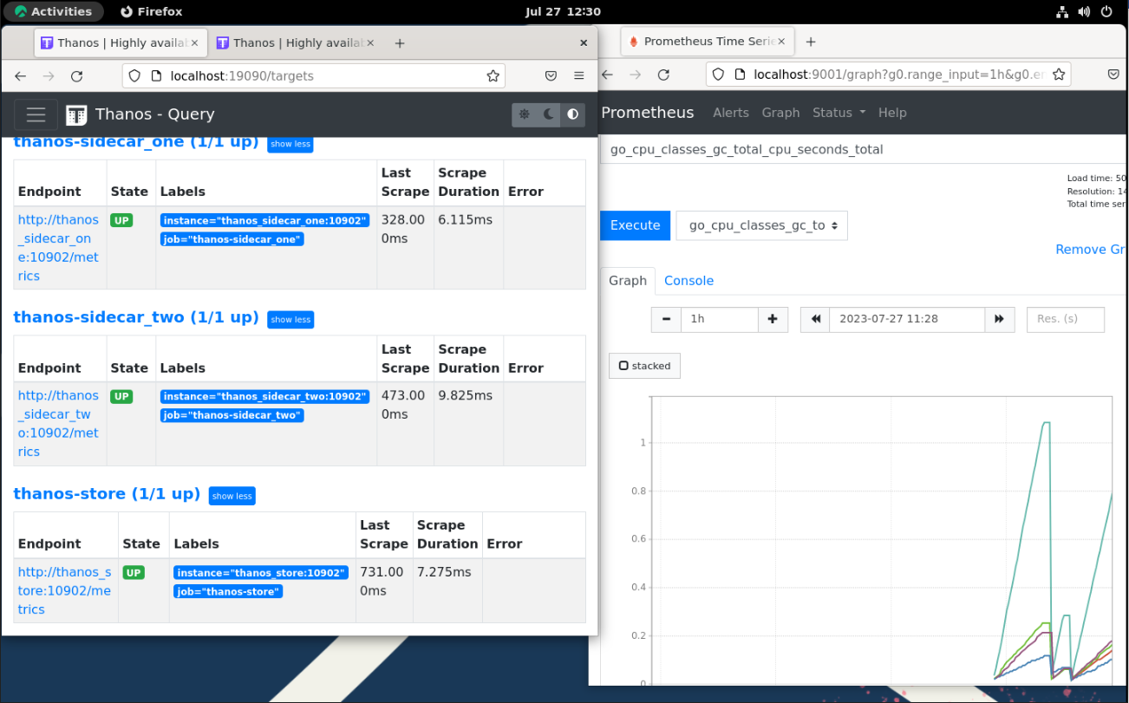The image size is (1129, 703).
Task: Collapse thanos-sidecar_one with show less
Action: [290, 144]
